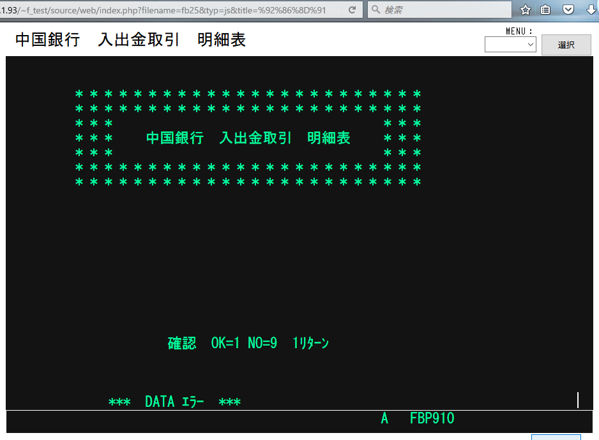Image resolution: width=599 pixels, height=440 pixels.
Task: Click the reload page icon in address bar
Action: click(x=352, y=10)
